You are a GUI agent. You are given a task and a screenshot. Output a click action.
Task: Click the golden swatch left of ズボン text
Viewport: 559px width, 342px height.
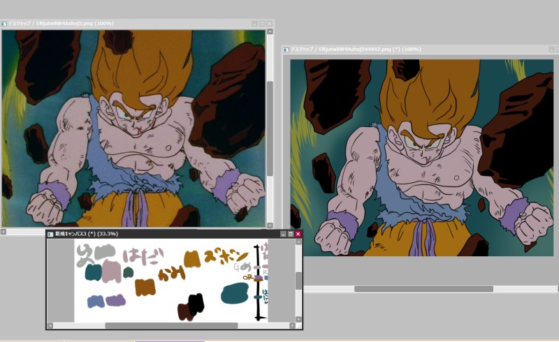pos(191,259)
